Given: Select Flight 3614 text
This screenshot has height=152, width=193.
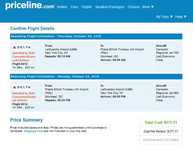Looking at the screenshot, I should tap(20, 104).
